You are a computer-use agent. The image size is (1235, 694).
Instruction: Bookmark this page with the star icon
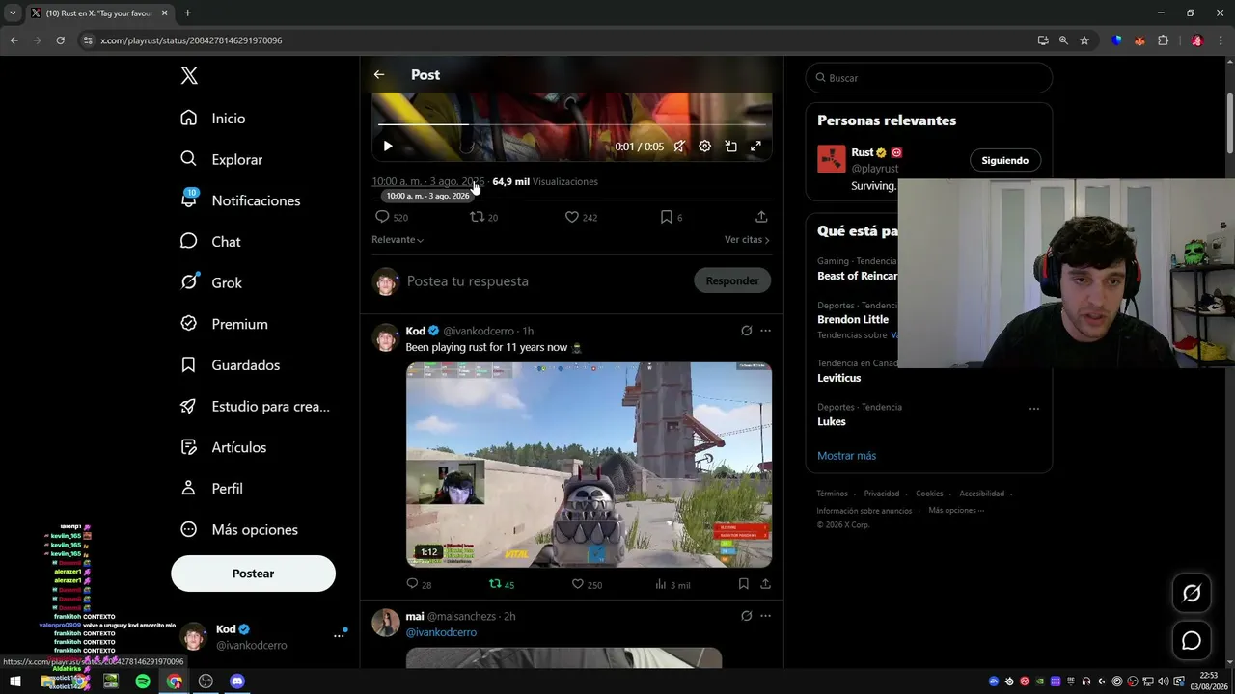click(1084, 40)
